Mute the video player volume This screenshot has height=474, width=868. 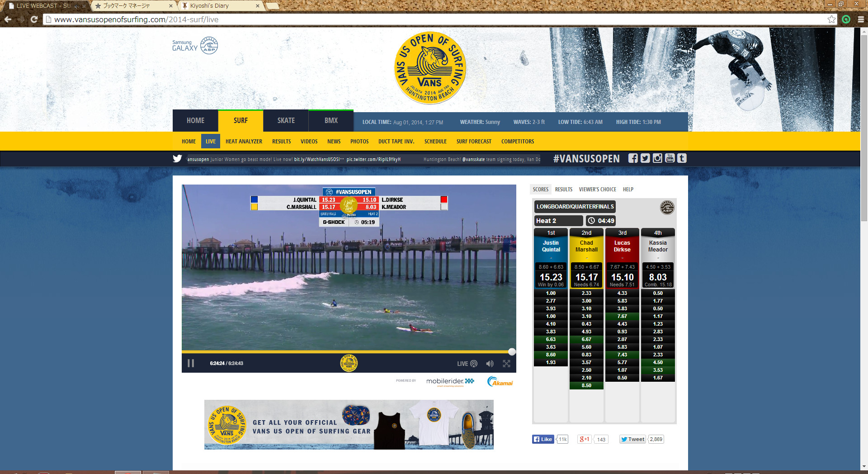pyautogui.click(x=490, y=364)
